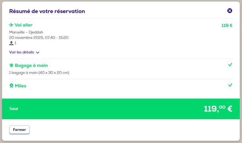242x143 pixels.
Task: Click the hand baggage dimensions description
Action: (x=39, y=73)
